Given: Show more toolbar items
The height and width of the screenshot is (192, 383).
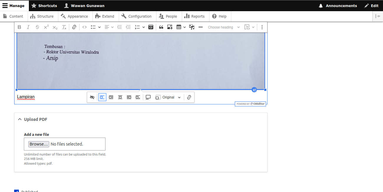Looking at the screenshot, I should point(262,27).
